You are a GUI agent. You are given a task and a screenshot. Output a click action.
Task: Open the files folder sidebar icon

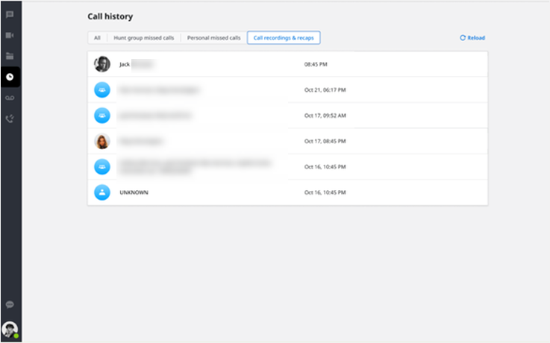coord(10,56)
